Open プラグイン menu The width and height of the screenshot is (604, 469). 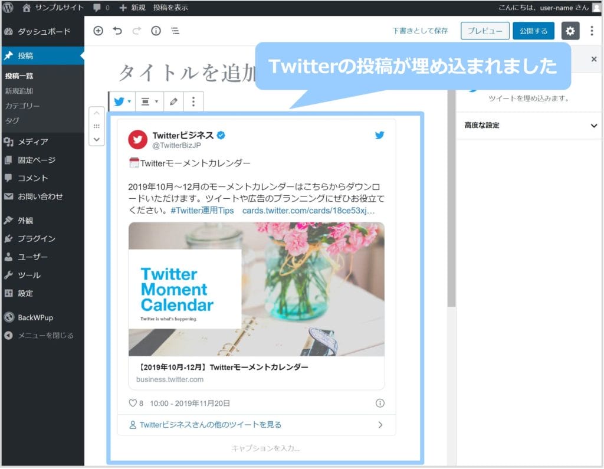(x=42, y=238)
